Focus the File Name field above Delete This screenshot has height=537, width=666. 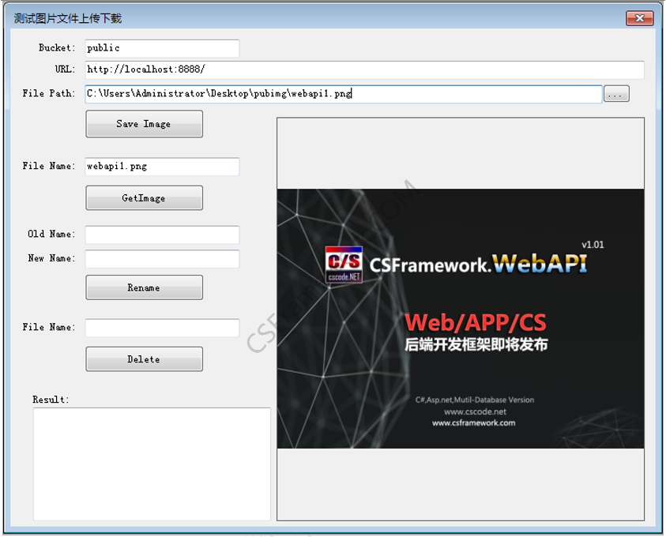tap(162, 328)
